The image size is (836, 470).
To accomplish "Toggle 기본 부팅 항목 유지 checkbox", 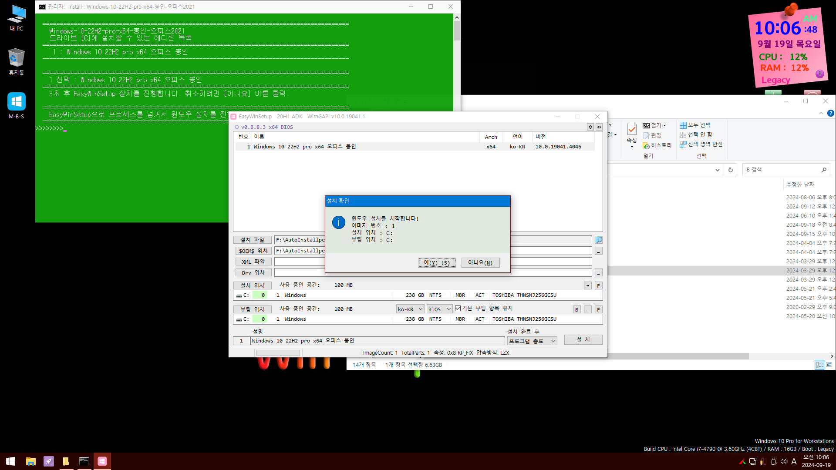I will click(458, 308).
